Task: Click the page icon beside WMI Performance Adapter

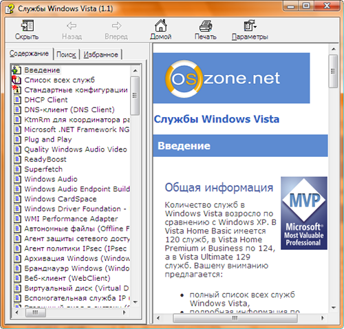Action: pyautogui.click(x=17, y=219)
